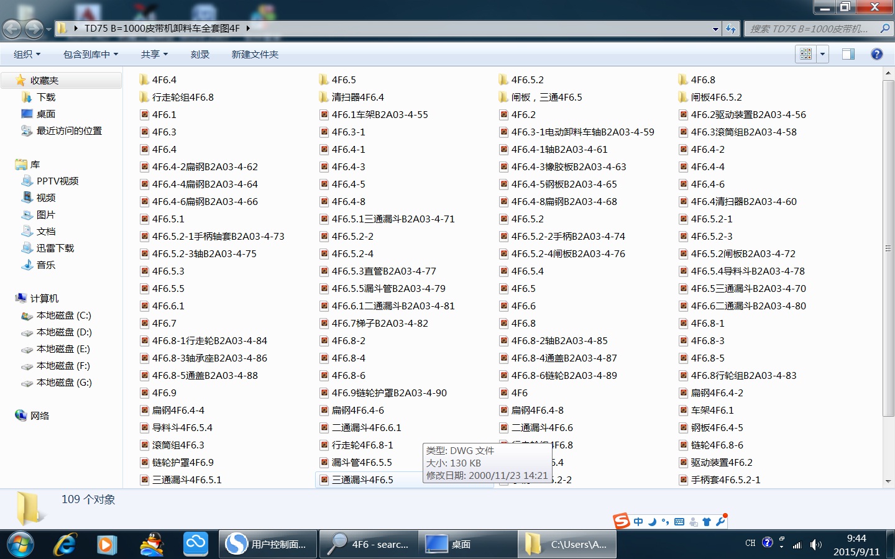Open 本地磁盘 (E:) drive
Viewport: 895px width, 559px height.
point(63,348)
